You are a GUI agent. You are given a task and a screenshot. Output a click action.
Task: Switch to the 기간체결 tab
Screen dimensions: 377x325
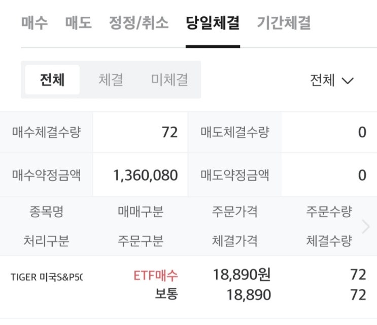(284, 23)
